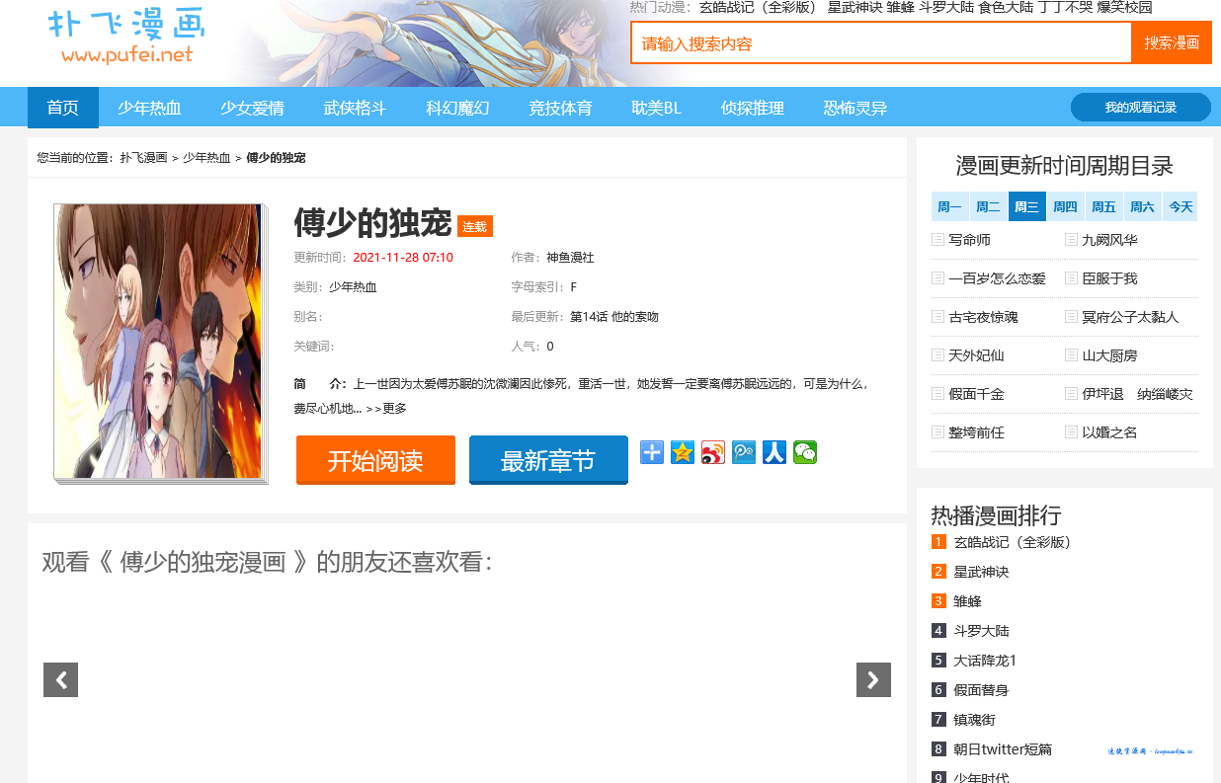Open 爆笑校园 in the top hot list
Screen dimensions: 1221x783
(x=1124, y=8)
